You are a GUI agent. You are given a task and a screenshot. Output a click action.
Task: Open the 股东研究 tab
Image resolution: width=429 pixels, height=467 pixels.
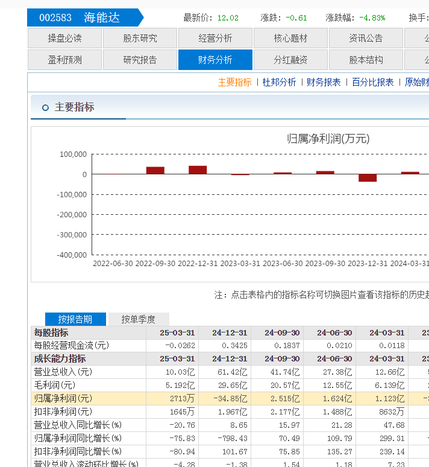click(x=140, y=38)
